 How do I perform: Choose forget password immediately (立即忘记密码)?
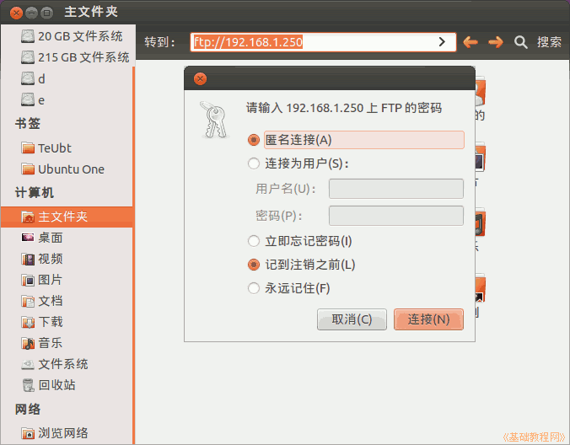[254, 241]
